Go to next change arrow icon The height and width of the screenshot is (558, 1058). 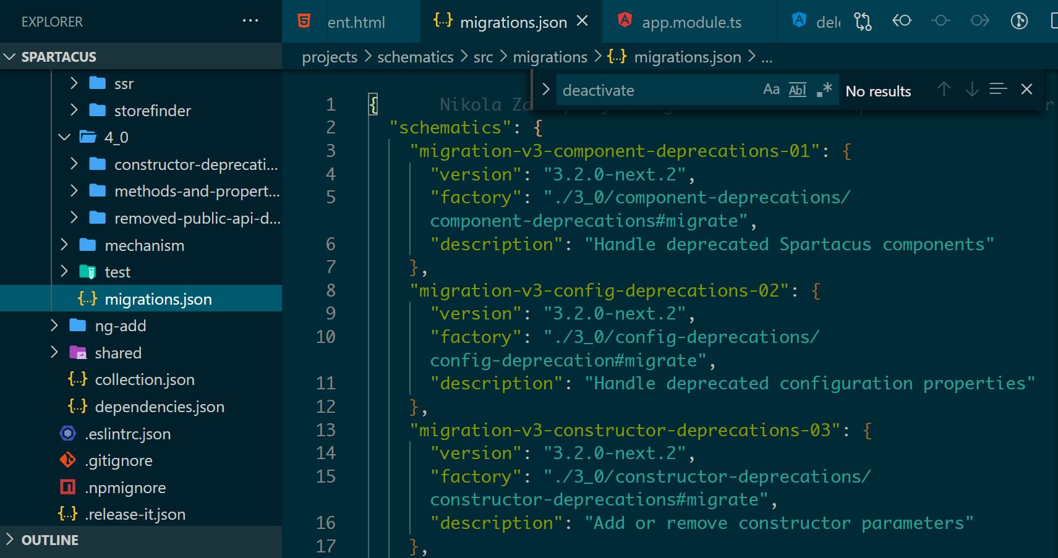coord(979,22)
